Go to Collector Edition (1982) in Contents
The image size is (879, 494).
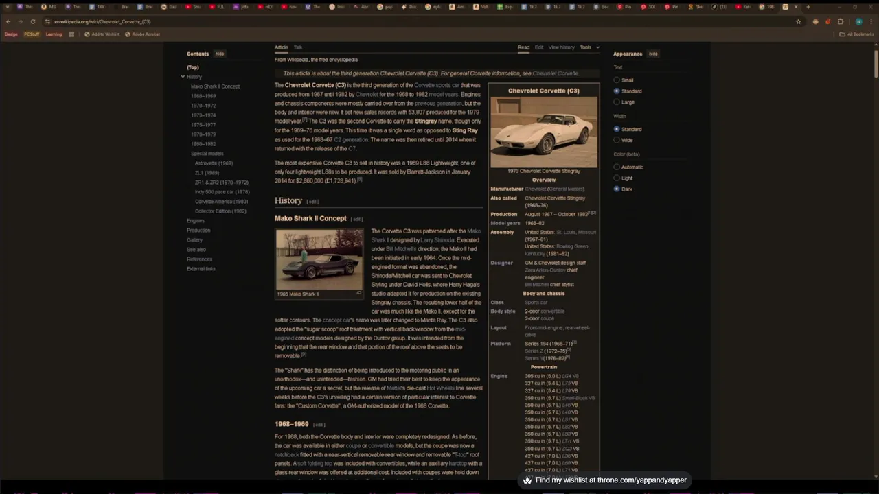220,211
